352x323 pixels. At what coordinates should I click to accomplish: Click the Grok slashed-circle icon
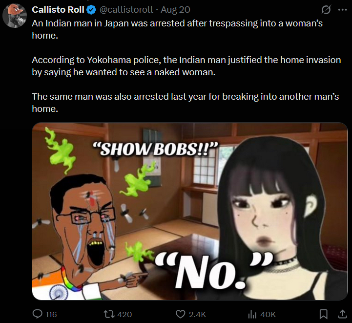coord(326,10)
